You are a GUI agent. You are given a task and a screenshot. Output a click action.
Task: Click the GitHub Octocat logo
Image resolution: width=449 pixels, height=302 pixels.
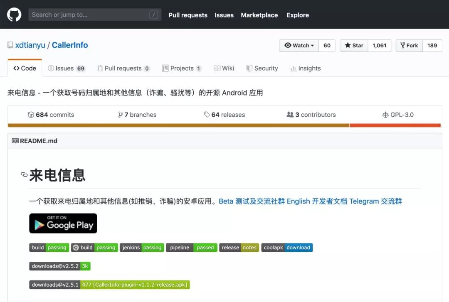[14, 15]
